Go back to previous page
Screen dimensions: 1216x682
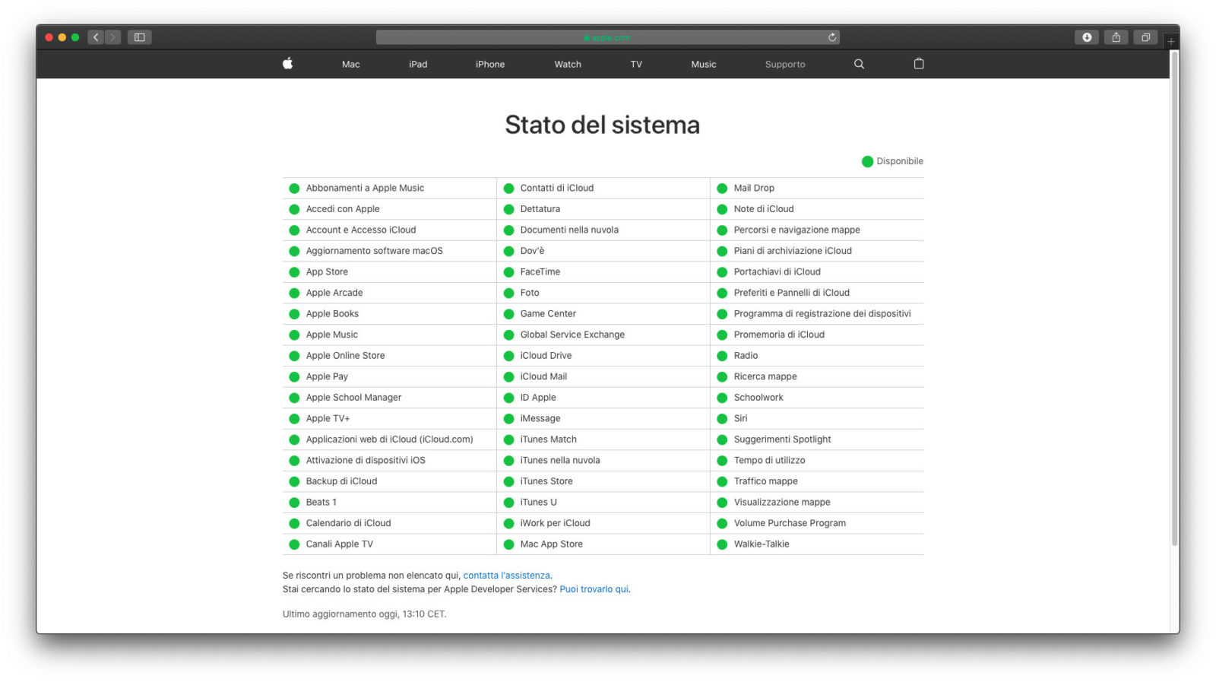(x=96, y=37)
